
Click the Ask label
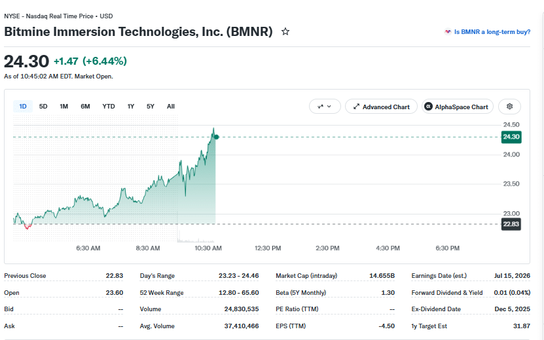9,326
